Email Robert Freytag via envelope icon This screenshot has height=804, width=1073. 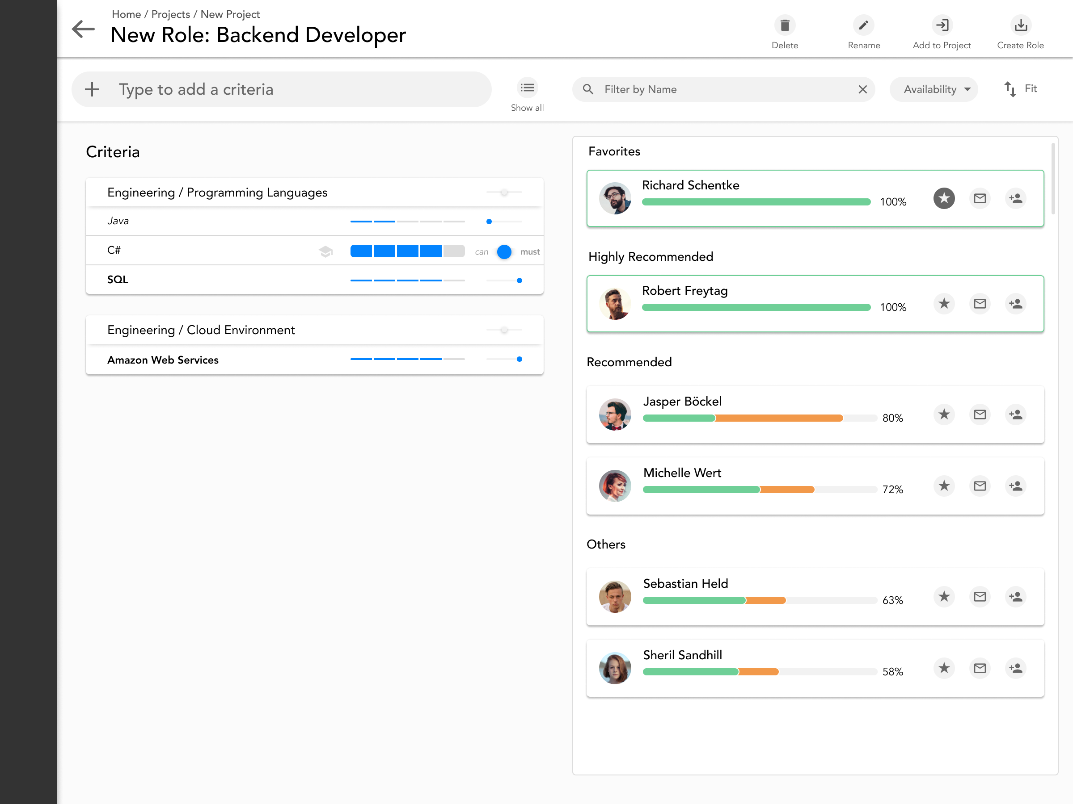[x=980, y=304]
